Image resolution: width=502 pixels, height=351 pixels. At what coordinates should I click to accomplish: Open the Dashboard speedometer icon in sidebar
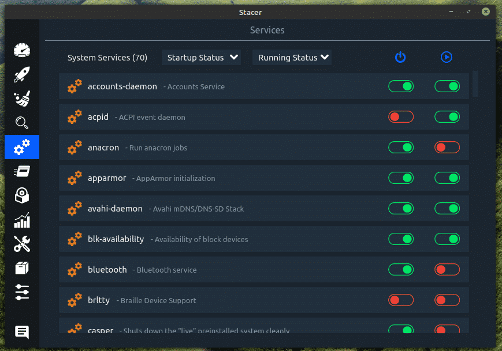22,50
